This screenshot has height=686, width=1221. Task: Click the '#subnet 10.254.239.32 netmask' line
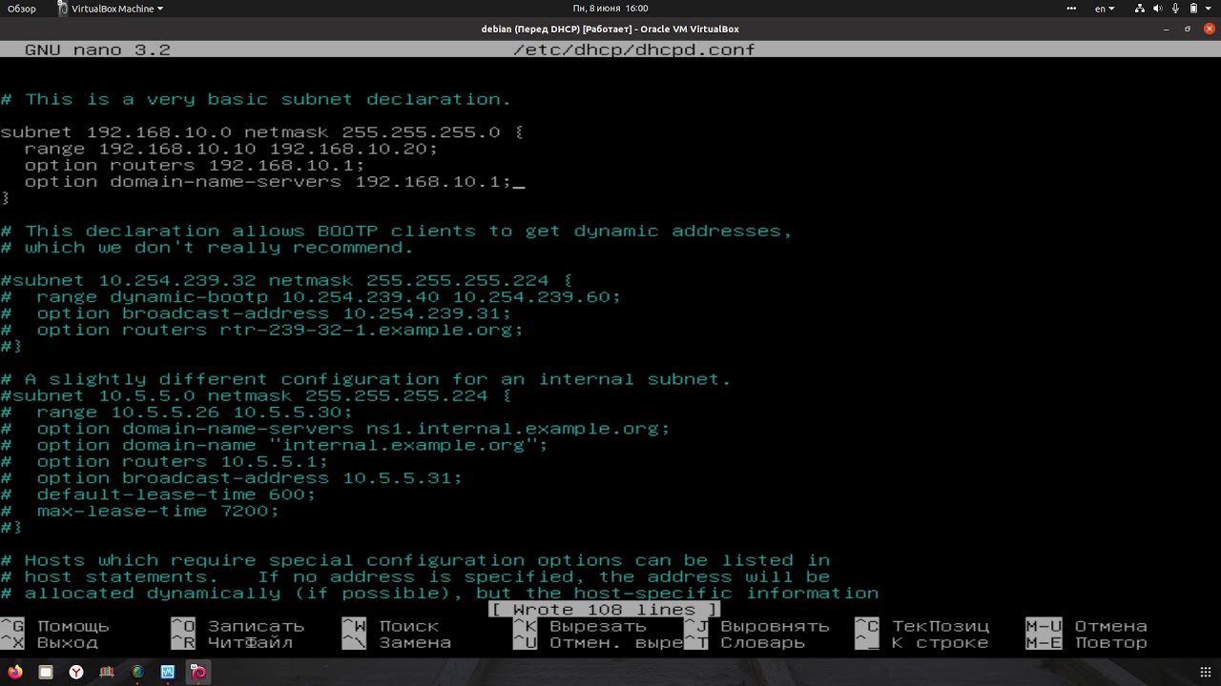point(286,281)
